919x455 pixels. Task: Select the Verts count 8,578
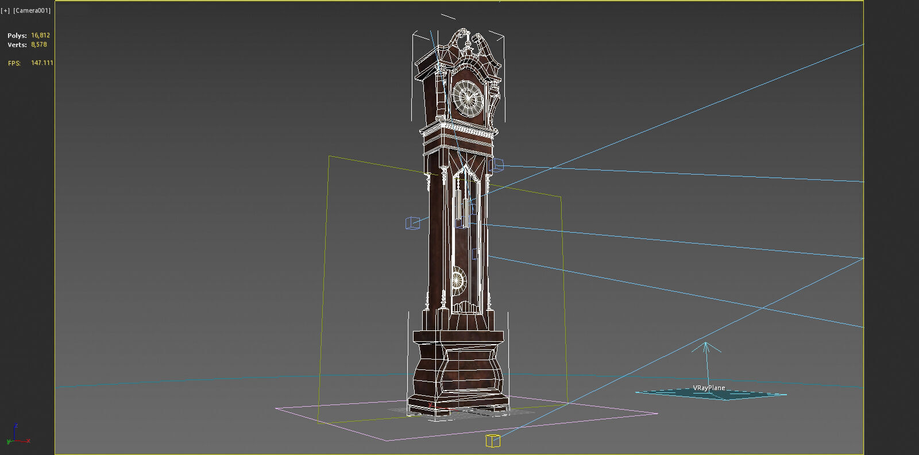[39, 44]
